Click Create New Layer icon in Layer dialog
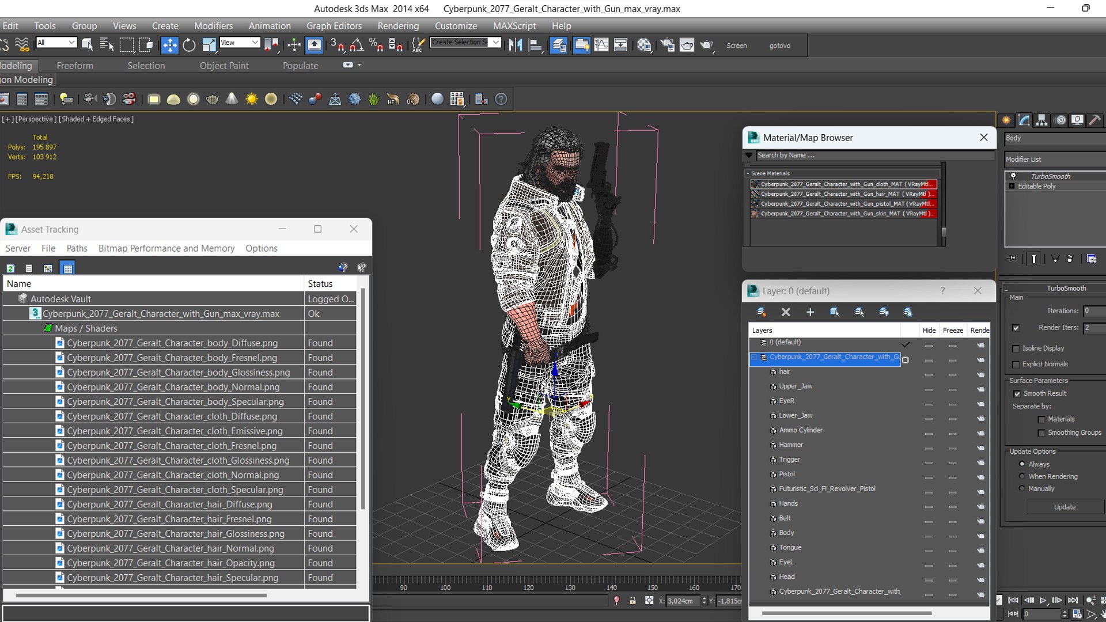 (761, 312)
